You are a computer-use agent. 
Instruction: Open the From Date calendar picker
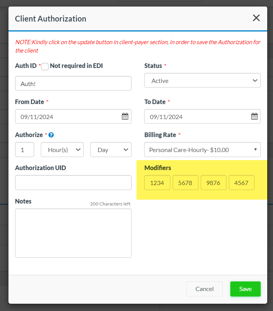click(x=125, y=116)
